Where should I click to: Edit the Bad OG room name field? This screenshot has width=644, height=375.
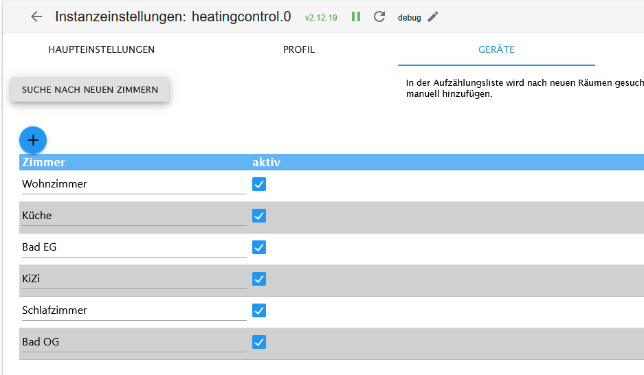point(134,342)
